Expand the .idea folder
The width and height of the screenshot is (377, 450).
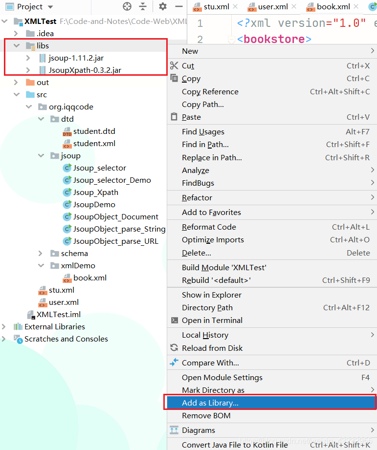tap(16, 34)
